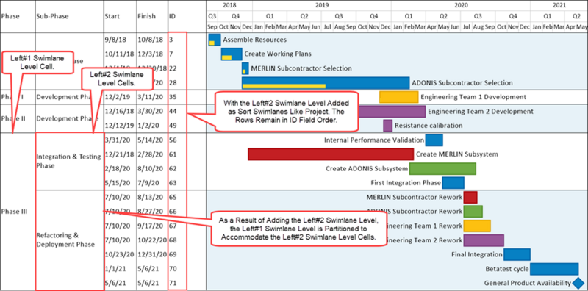Screen dimensions: 588x291
Task: Click finish date 5/14/20 cell
Action: (x=151, y=140)
